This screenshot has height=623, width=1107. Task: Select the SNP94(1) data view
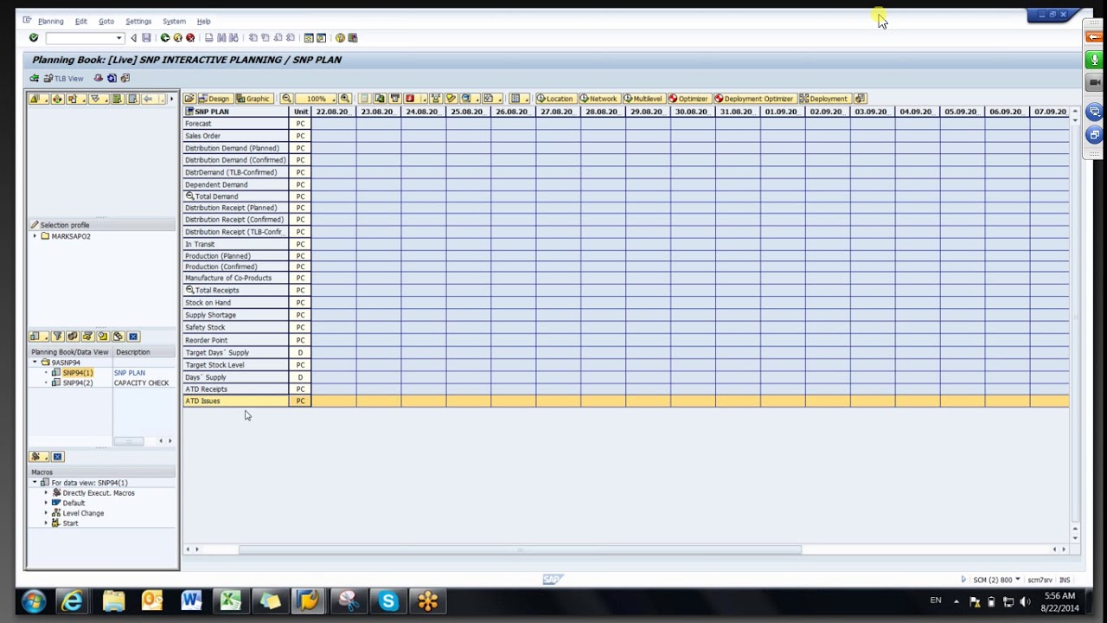point(77,373)
